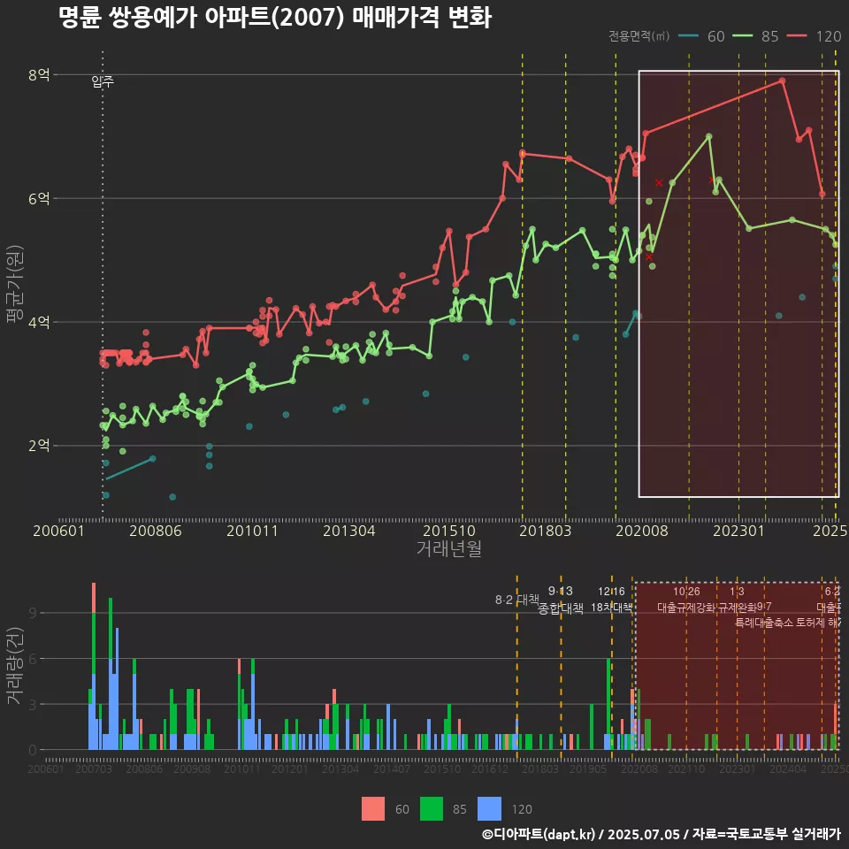Click the 201803 tick on the price chart

click(546, 531)
